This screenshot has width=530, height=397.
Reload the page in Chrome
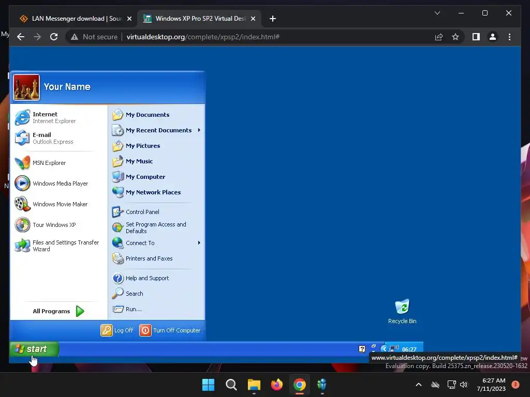point(54,37)
